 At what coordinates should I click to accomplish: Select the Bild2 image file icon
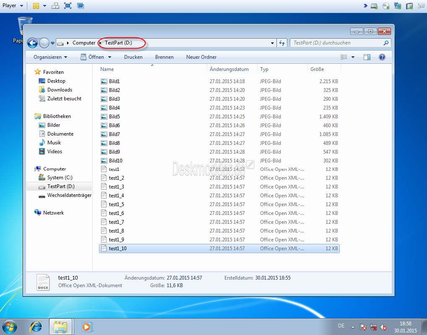point(104,90)
